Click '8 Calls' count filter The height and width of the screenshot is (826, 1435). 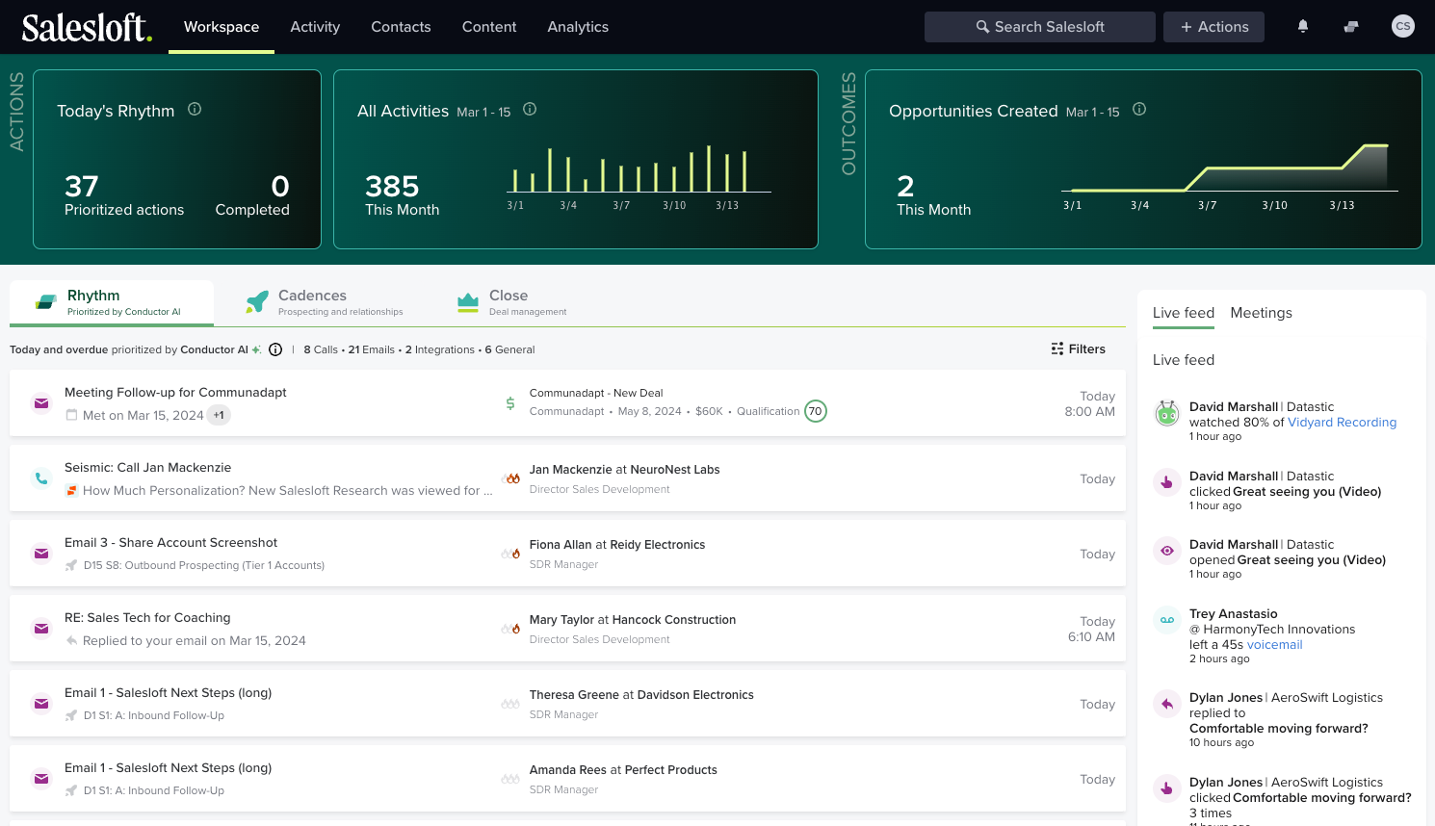(x=321, y=349)
